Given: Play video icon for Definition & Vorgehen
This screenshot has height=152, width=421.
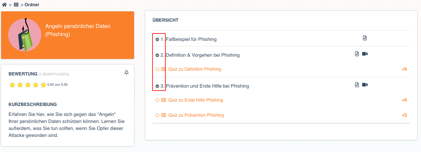Looking at the screenshot, I should [x=364, y=54].
